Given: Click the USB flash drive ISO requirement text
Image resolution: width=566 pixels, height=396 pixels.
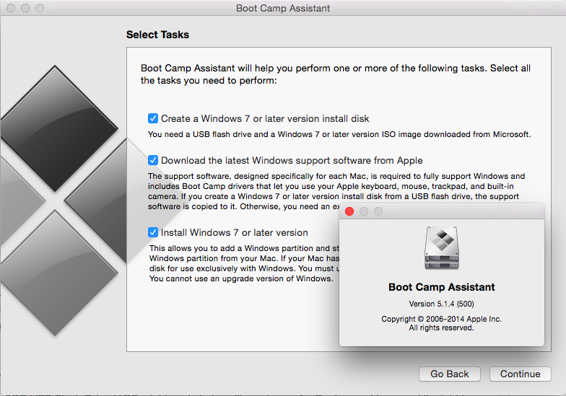Looking at the screenshot, I should tap(339, 134).
